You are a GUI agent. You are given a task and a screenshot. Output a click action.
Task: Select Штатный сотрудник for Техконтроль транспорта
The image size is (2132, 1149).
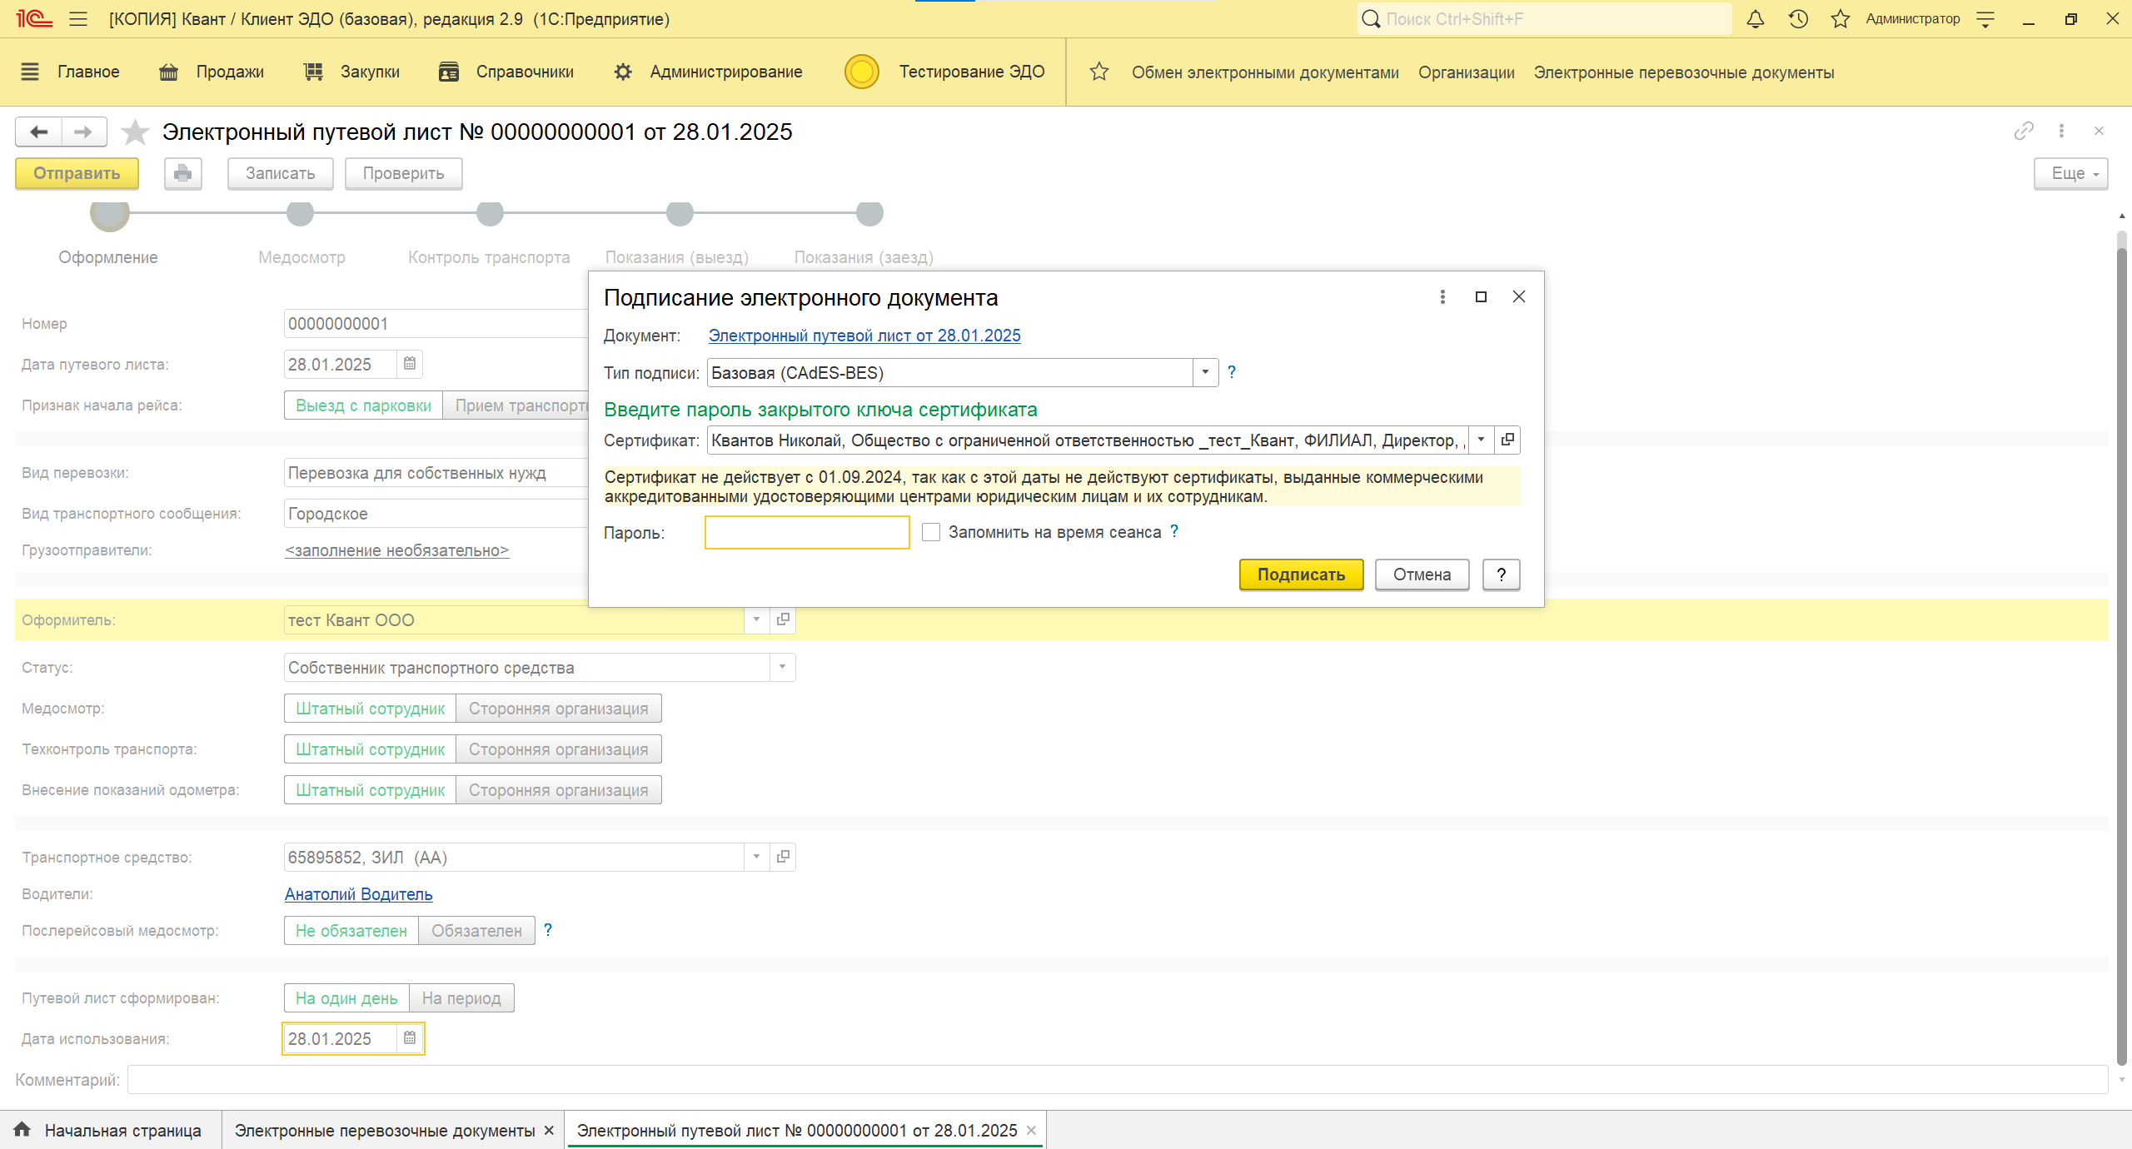[371, 749]
